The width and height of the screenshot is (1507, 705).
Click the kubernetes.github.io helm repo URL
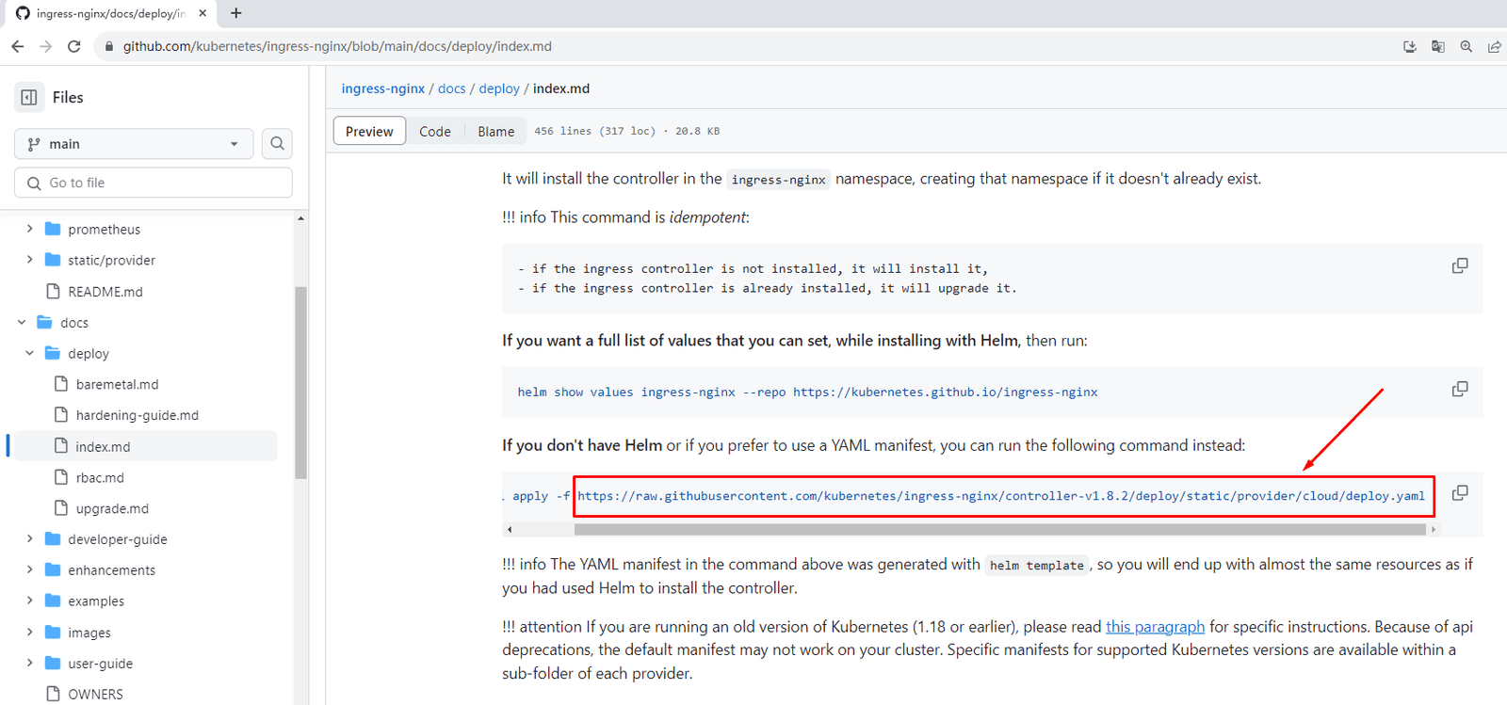pos(946,392)
